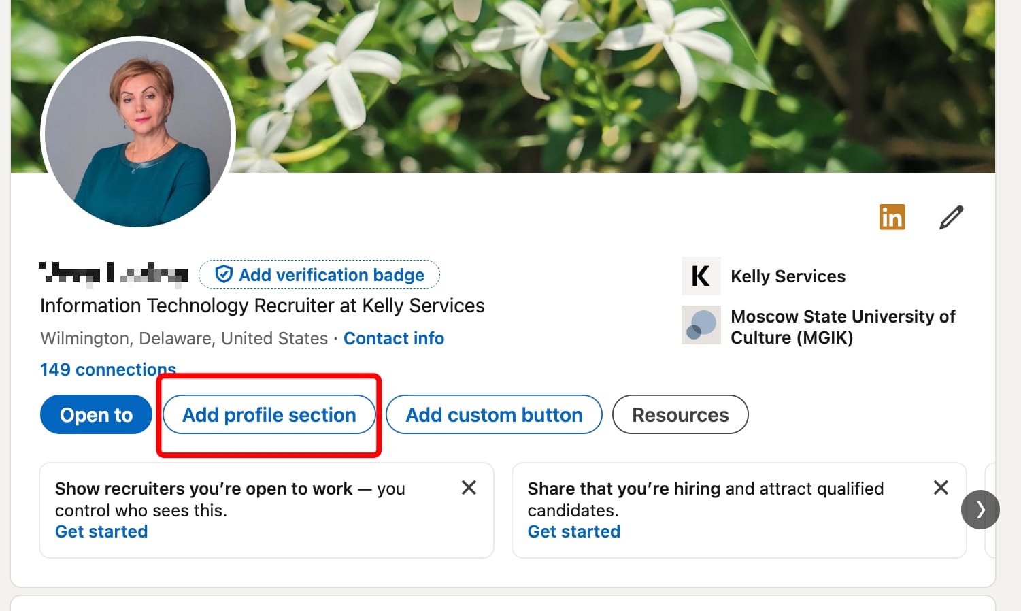The height and width of the screenshot is (611, 1021).
Task: Expand the Open to options
Action: pos(96,414)
